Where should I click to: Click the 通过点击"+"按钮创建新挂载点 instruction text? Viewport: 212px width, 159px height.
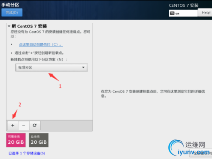(39, 53)
